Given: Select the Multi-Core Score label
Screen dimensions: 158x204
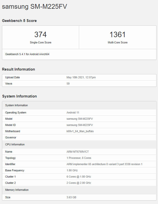Looking at the screenshot, I should pos(118,42).
